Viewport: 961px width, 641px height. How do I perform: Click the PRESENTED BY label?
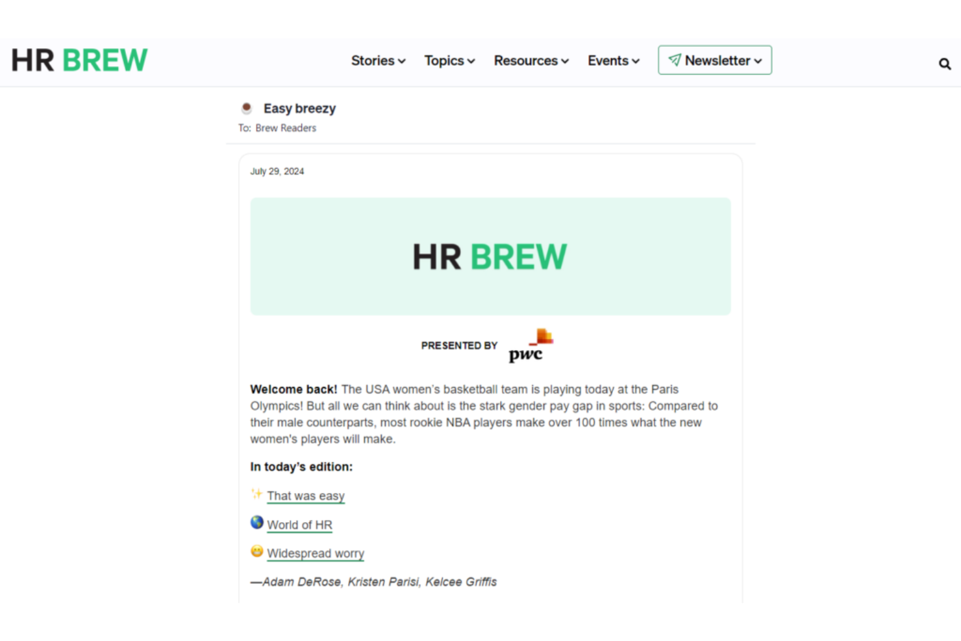tap(459, 346)
